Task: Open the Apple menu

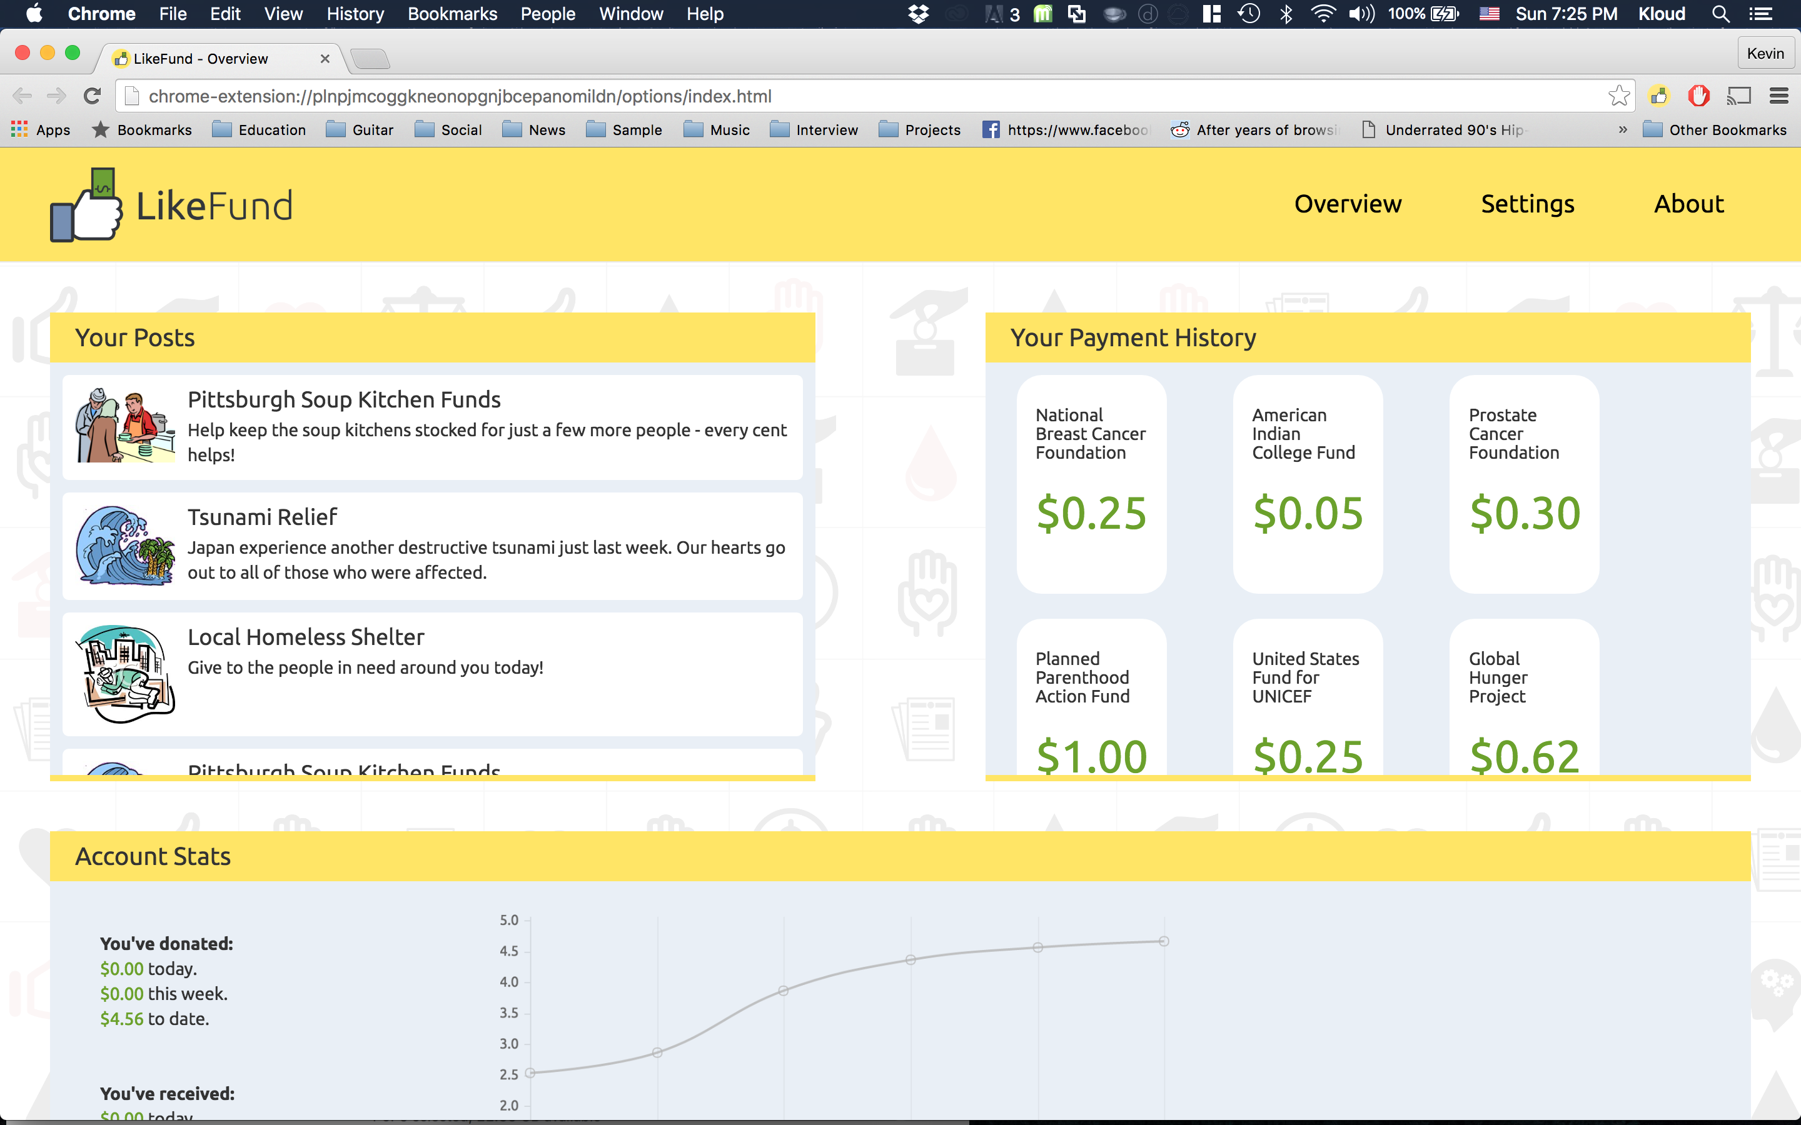Action: tap(34, 13)
